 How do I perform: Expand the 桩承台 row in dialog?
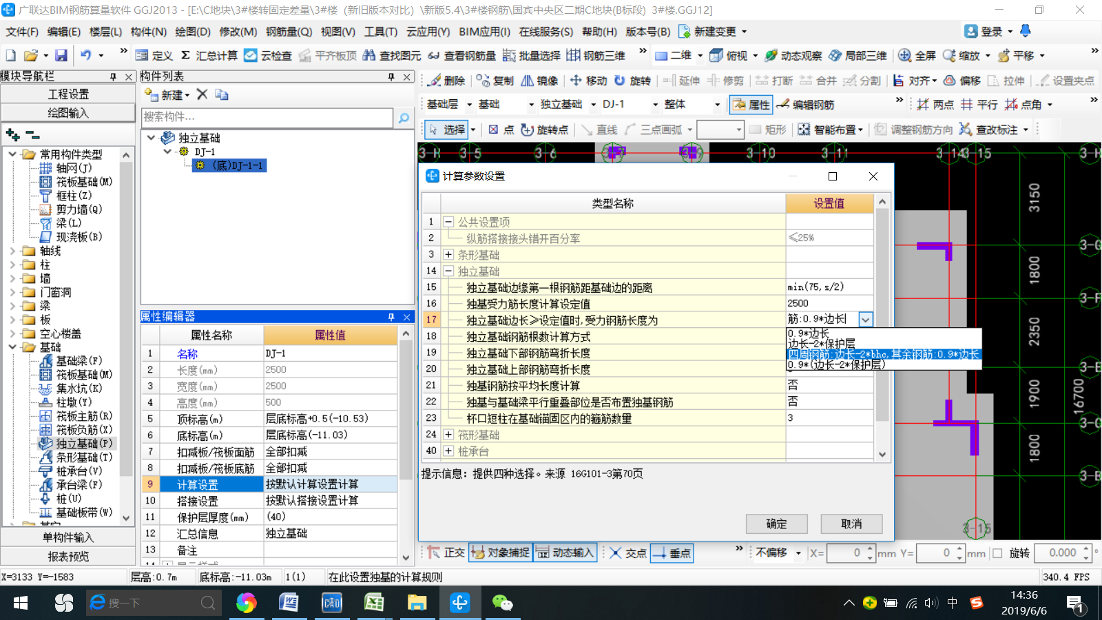pyautogui.click(x=448, y=451)
